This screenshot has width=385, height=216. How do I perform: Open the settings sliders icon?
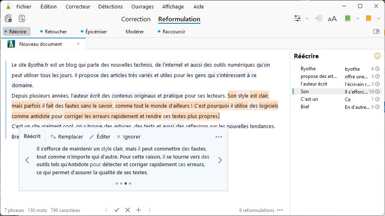coord(297,18)
